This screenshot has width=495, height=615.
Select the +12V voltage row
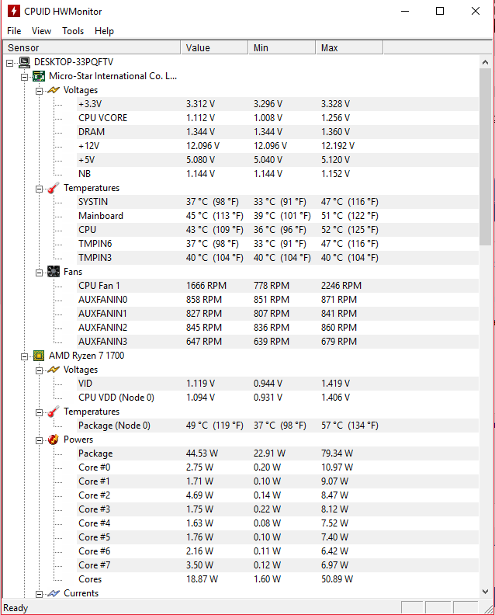pos(278,146)
